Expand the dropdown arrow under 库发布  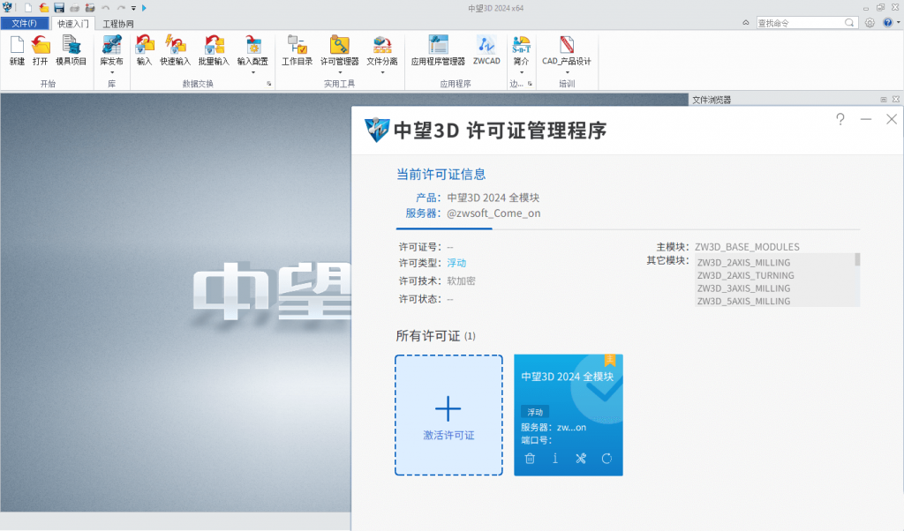(112, 72)
